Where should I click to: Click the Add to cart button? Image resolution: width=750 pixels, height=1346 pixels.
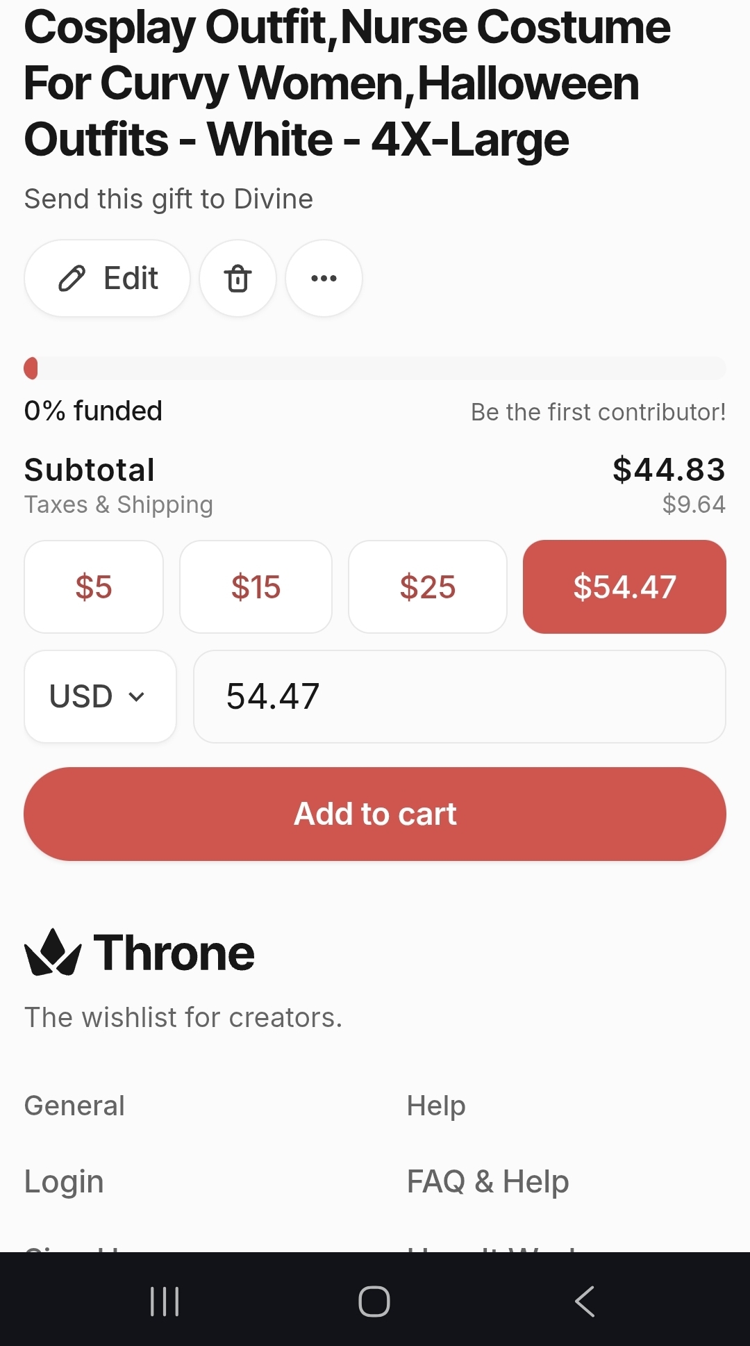(375, 814)
